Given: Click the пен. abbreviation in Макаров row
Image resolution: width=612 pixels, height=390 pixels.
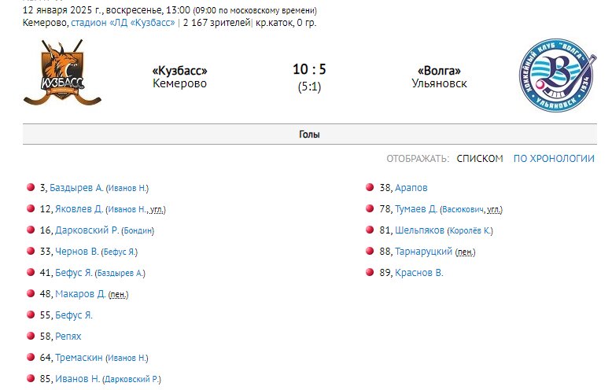Looking at the screenshot, I should [118, 294].
